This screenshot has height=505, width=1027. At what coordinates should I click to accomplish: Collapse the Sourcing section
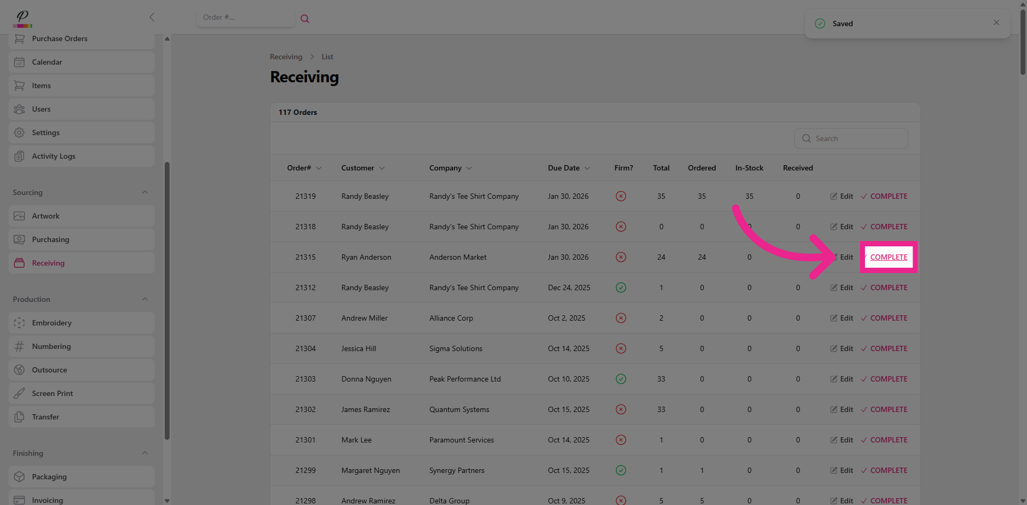tap(145, 192)
